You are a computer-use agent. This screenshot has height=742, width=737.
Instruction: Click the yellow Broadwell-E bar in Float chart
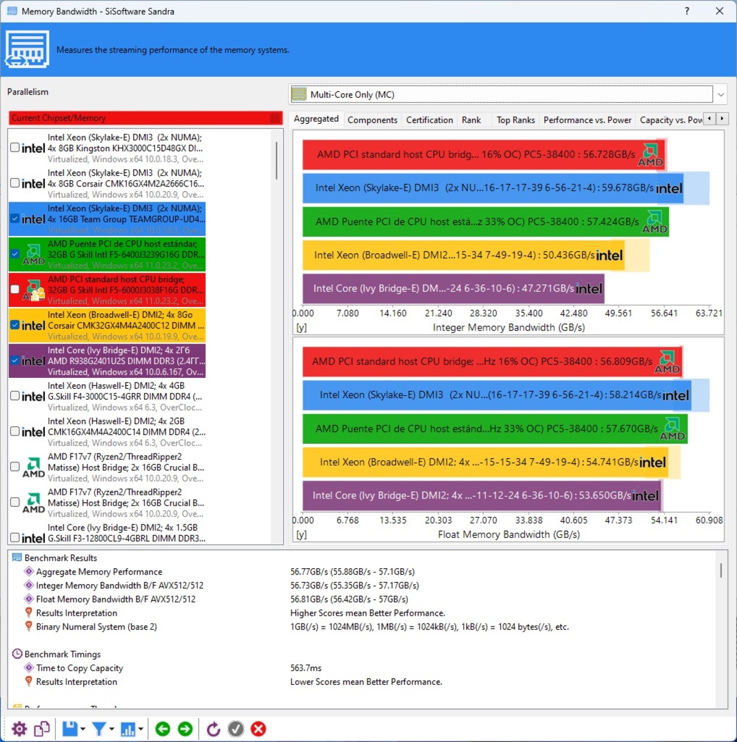coord(485,462)
